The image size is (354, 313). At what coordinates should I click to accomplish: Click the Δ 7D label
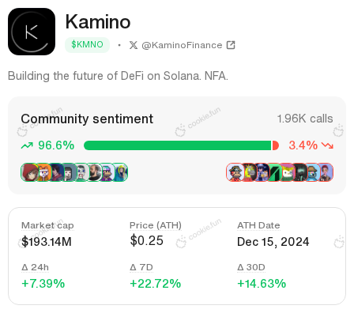[x=141, y=267]
